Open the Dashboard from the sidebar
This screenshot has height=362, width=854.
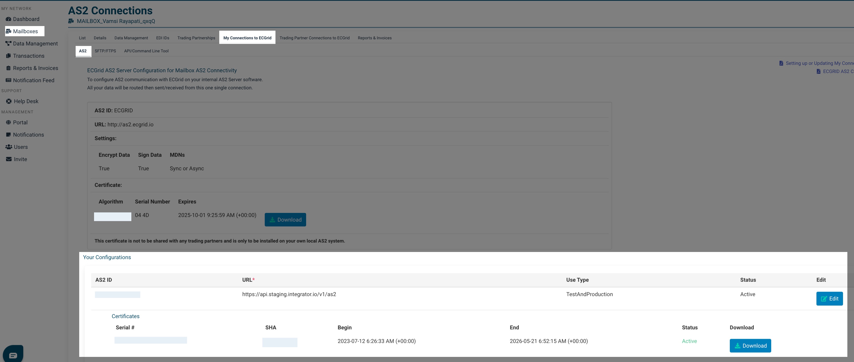[26, 19]
